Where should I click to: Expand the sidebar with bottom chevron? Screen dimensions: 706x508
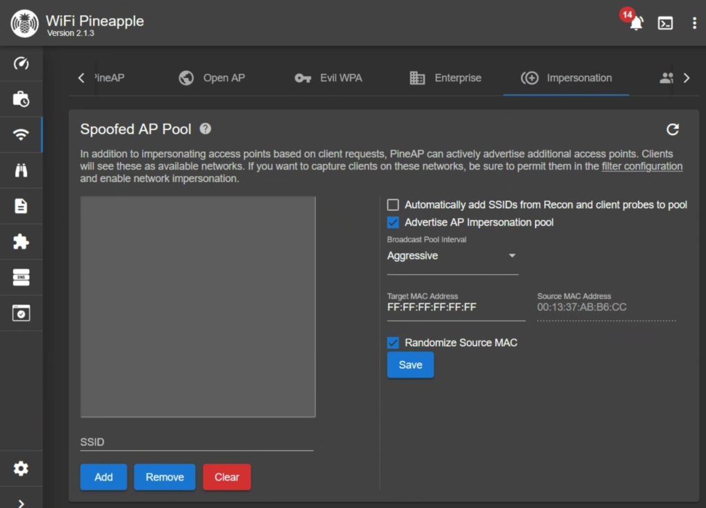(x=21, y=503)
